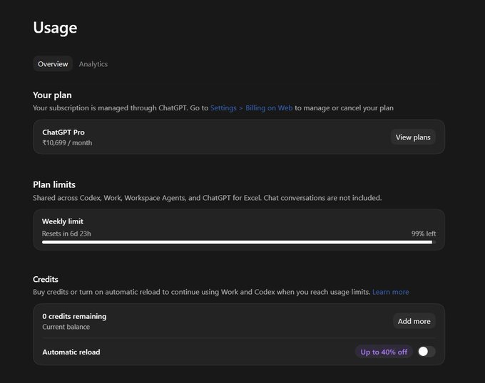Switch to the Overview tab

point(53,64)
